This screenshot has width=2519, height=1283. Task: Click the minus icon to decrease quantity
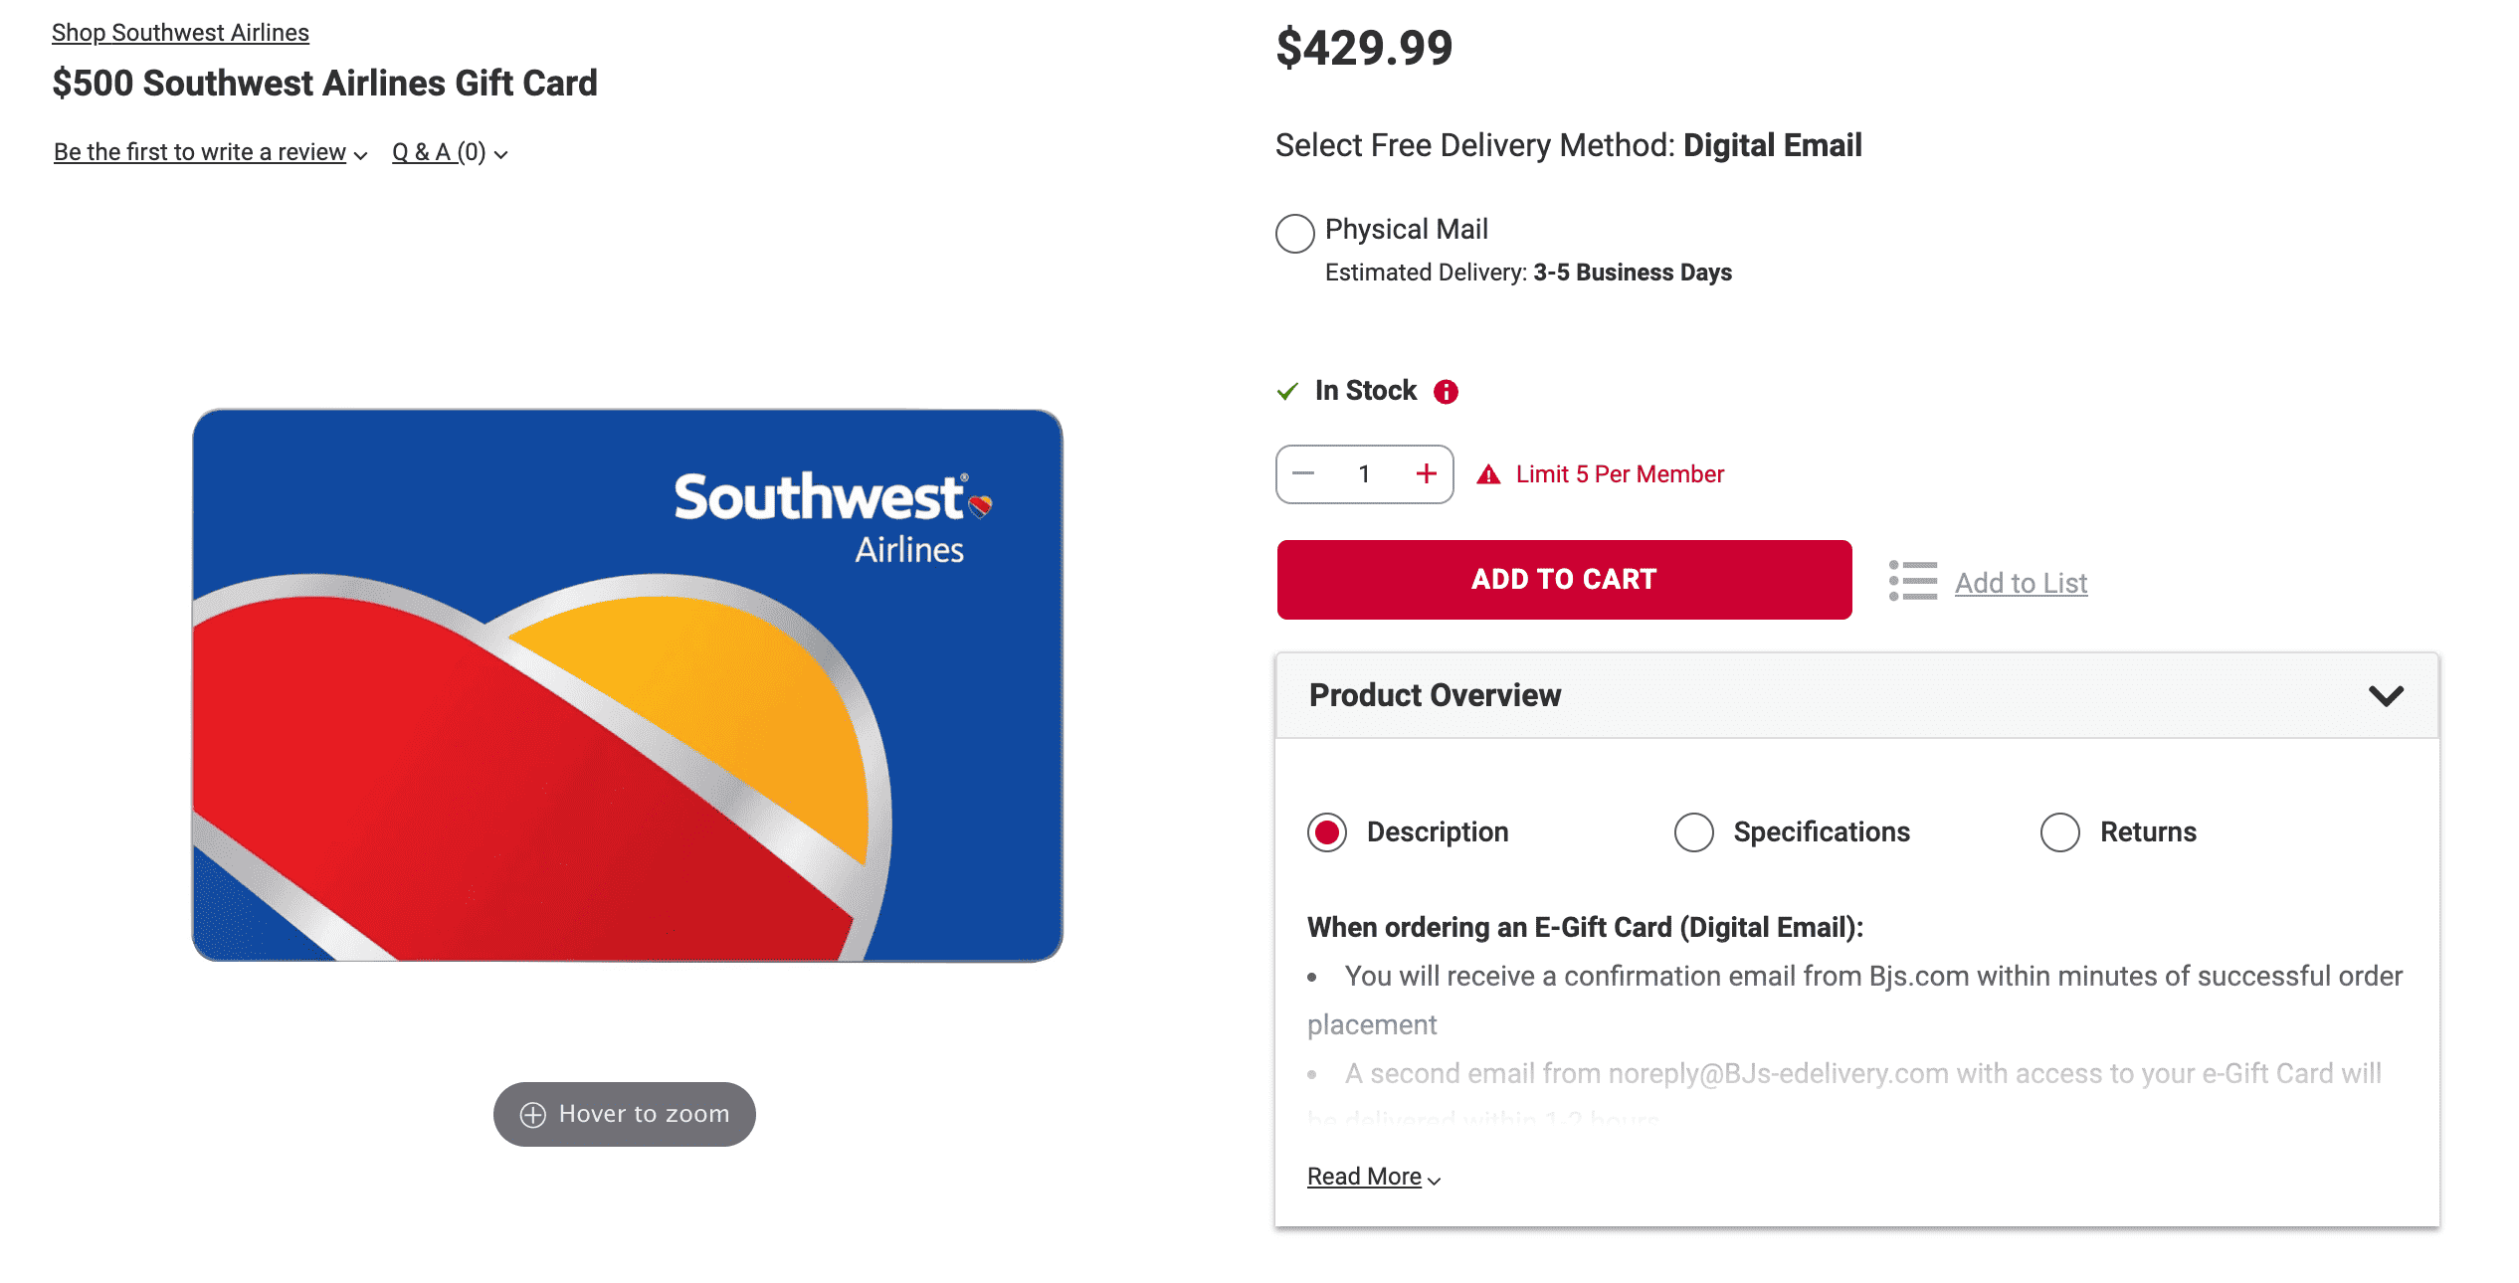pos(1302,474)
